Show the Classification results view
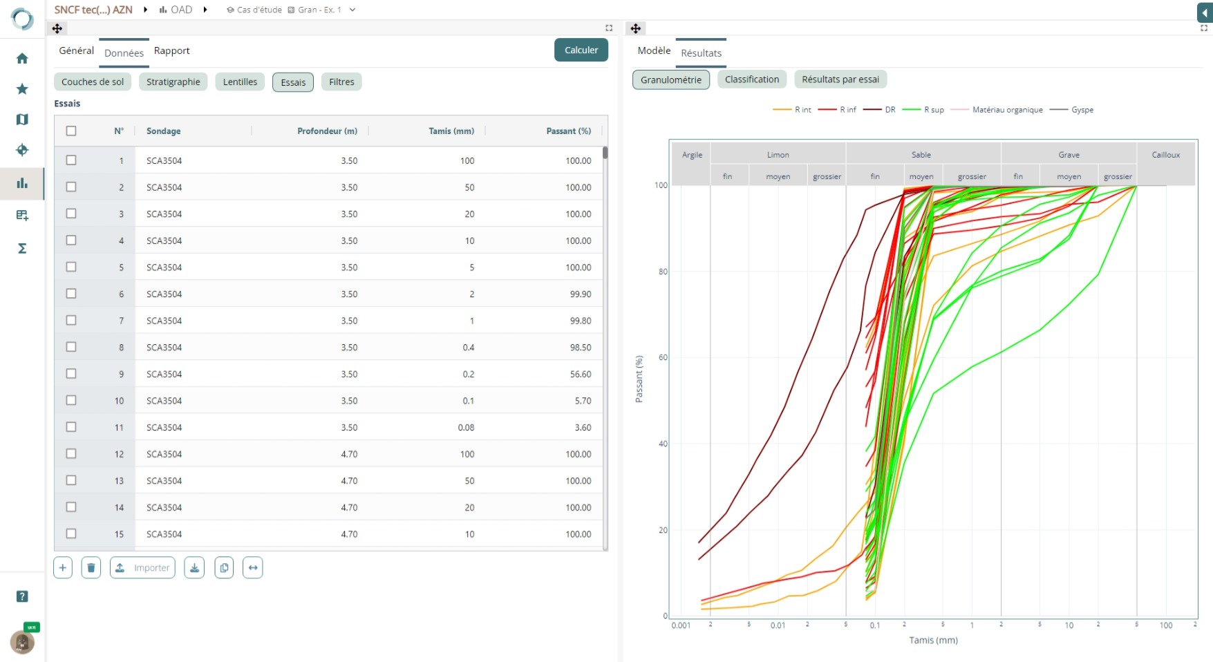1213x662 pixels. 751,79
